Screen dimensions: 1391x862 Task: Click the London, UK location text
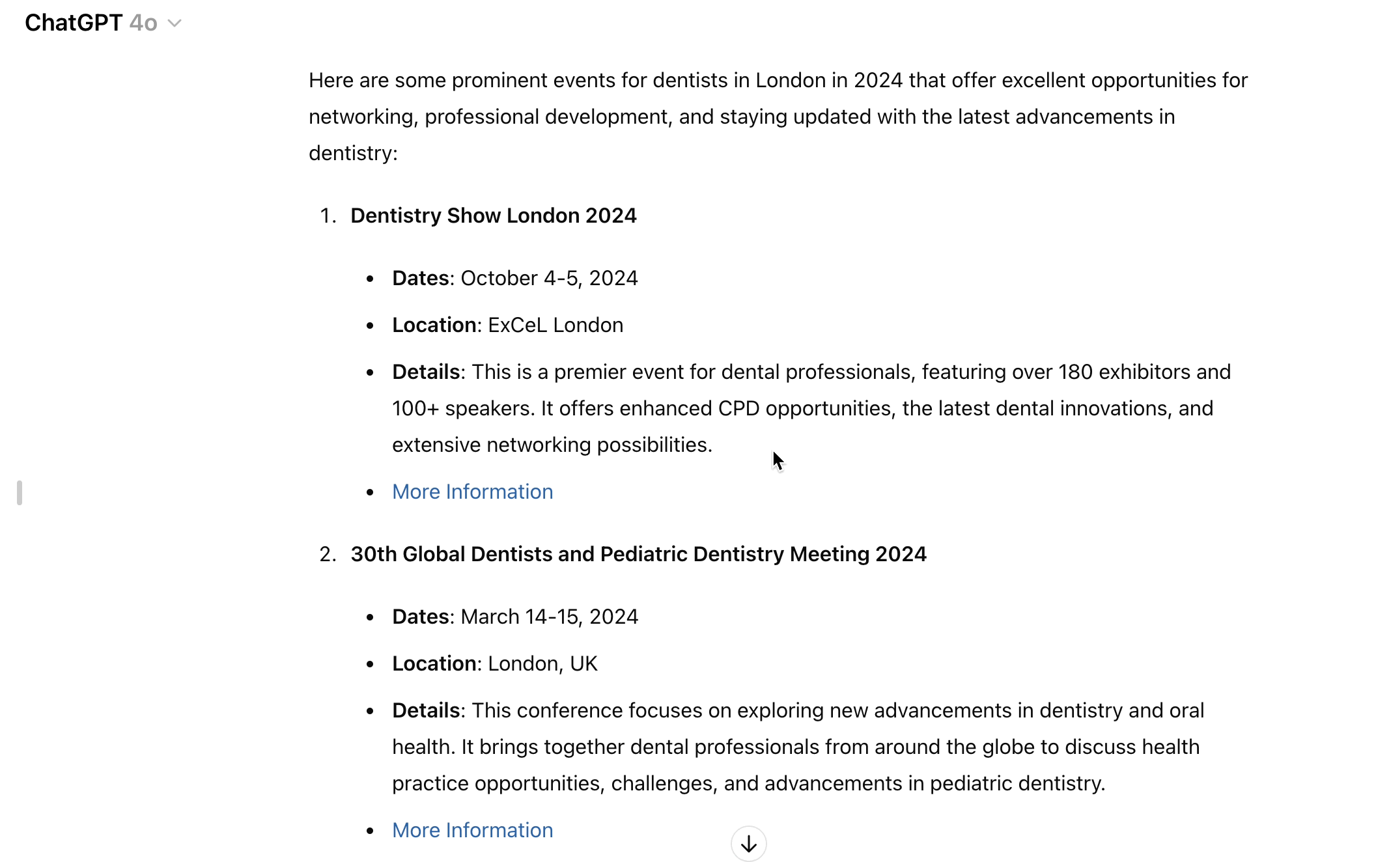click(x=542, y=663)
